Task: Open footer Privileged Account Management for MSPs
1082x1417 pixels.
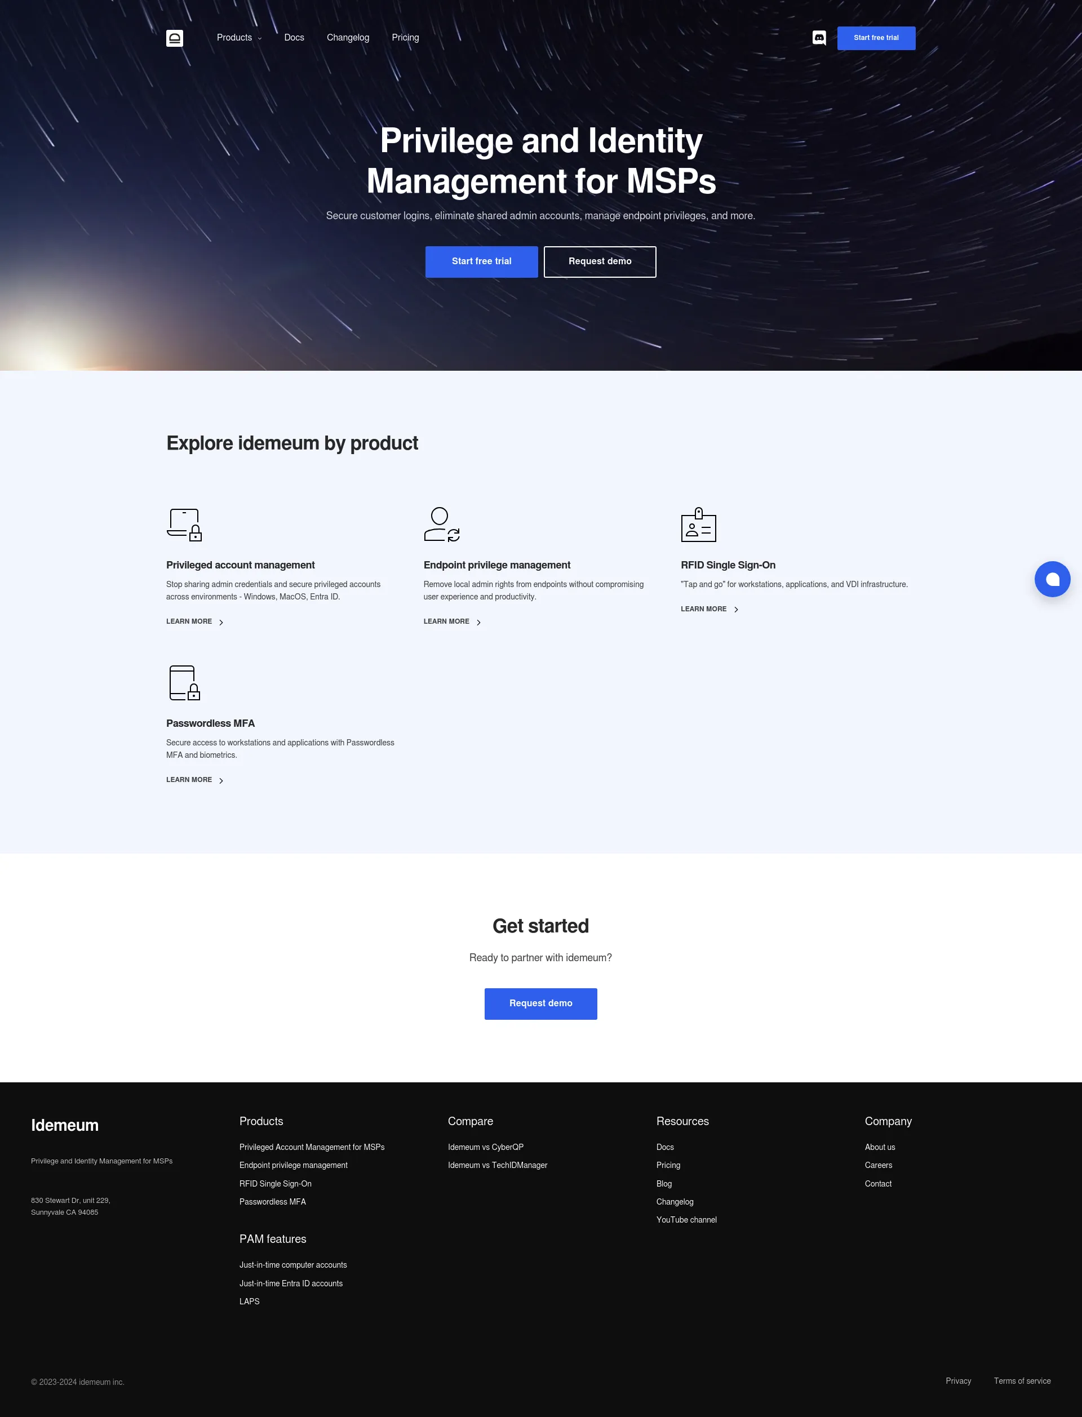Action: [312, 1147]
